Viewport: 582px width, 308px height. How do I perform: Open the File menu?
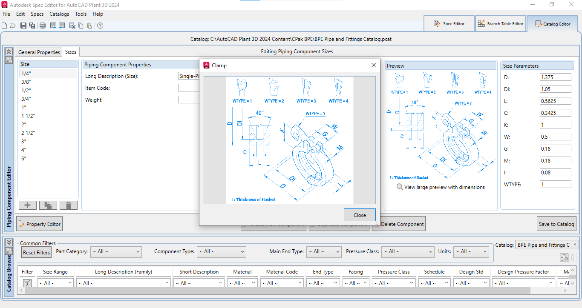6,14
